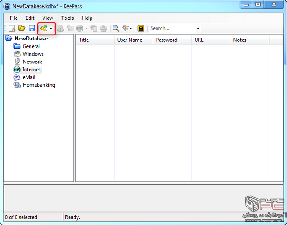Click the Network server icon

[x=17, y=62]
